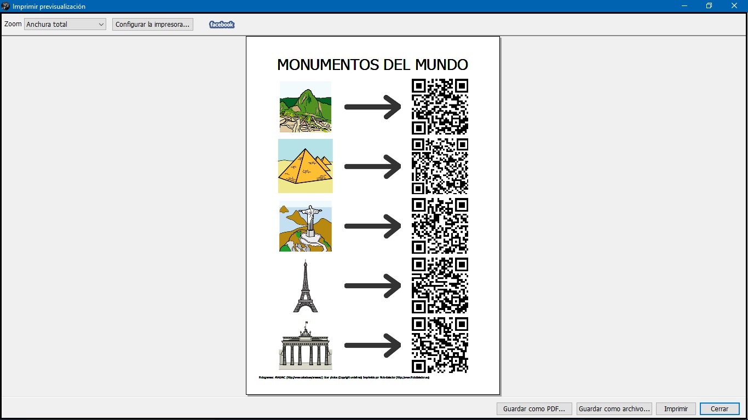Close the preview with the Cerrar button
The image size is (748, 420).
[x=720, y=409]
